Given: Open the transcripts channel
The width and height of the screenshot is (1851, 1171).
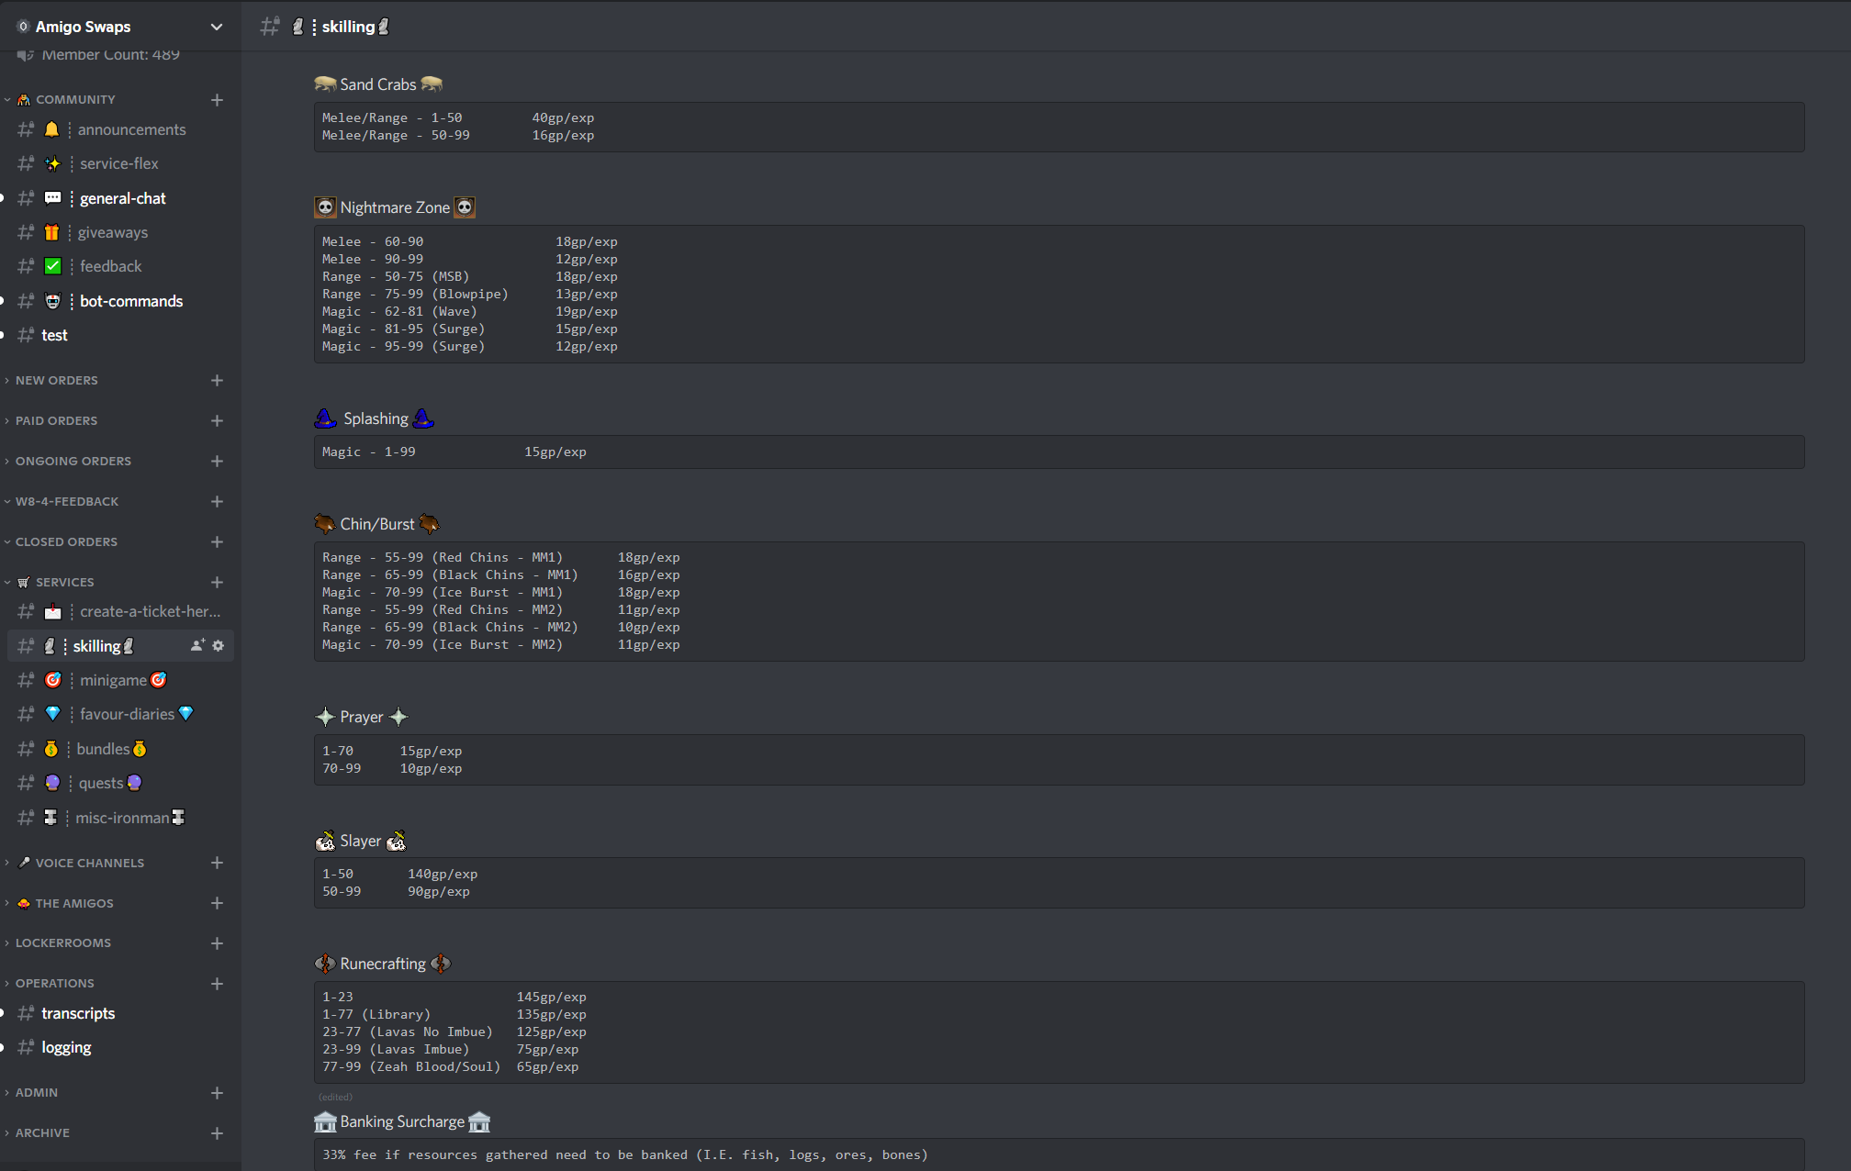Looking at the screenshot, I should [x=78, y=1014].
